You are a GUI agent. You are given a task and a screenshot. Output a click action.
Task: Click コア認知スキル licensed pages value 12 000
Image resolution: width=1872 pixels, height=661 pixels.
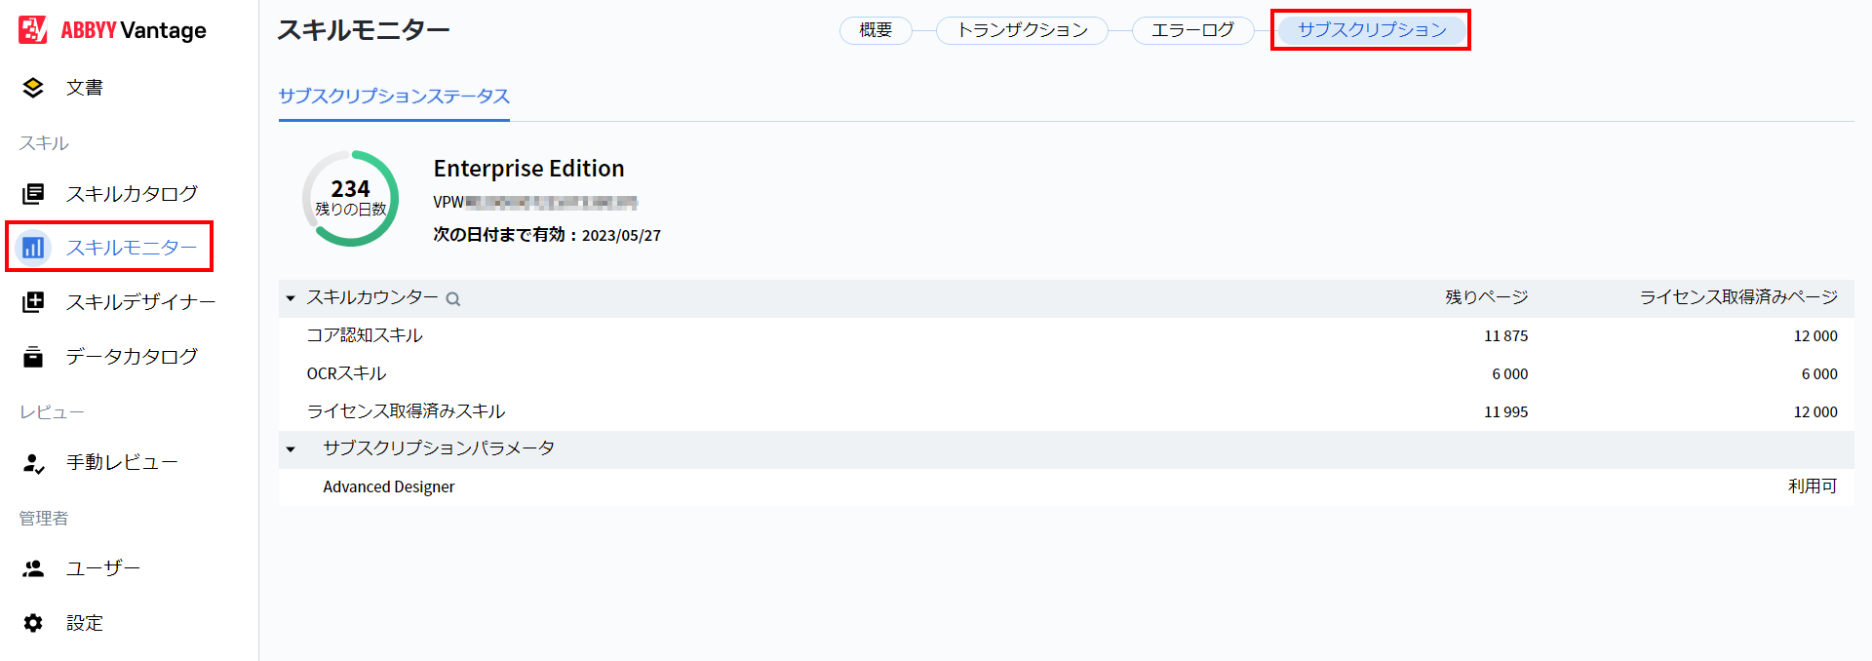(x=1815, y=336)
